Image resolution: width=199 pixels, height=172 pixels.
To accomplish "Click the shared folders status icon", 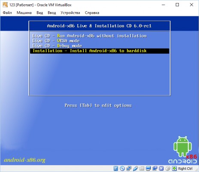I will click(142, 169).
